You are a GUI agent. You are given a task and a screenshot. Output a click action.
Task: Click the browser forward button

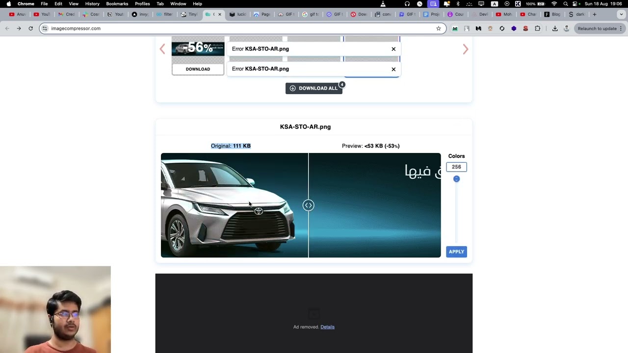pyautogui.click(x=19, y=28)
